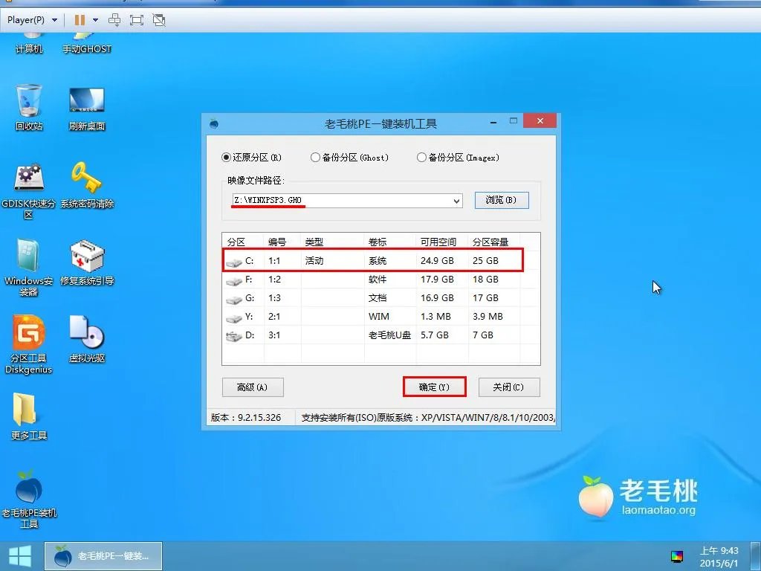Confirm the restore with 确定(Y)
Image resolution: width=761 pixels, height=571 pixels.
tap(434, 387)
